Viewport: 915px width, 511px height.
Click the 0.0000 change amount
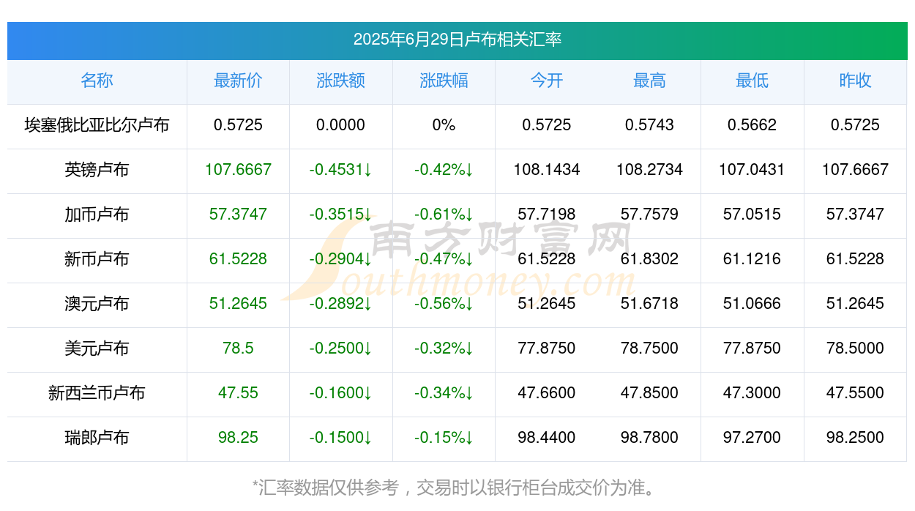pos(341,125)
